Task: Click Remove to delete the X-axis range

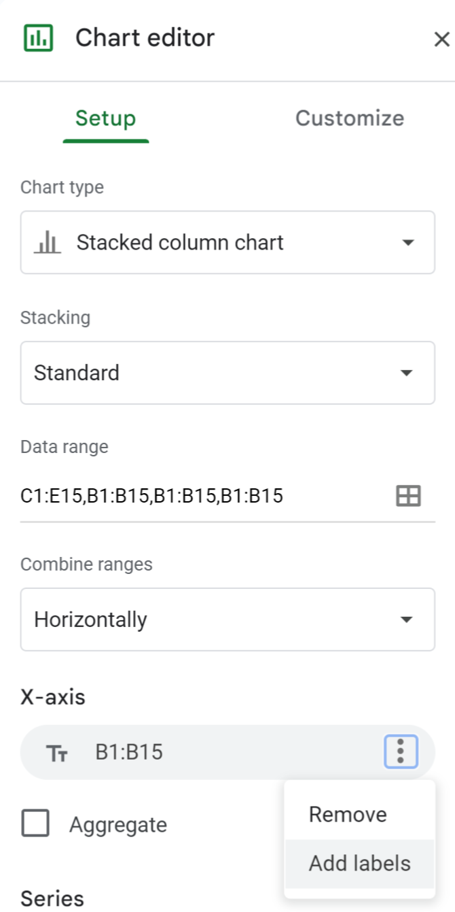Action: point(347,814)
